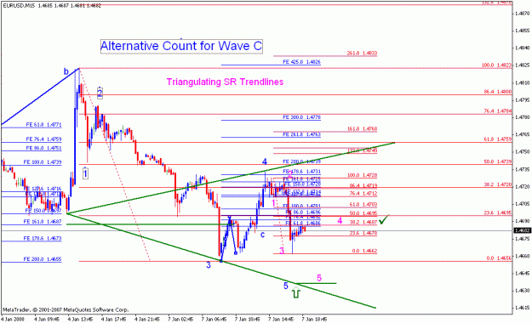Click the '4 Jan 17:45' time axis label
Screen dimensions: 532x323
pyautogui.click(x=114, y=320)
